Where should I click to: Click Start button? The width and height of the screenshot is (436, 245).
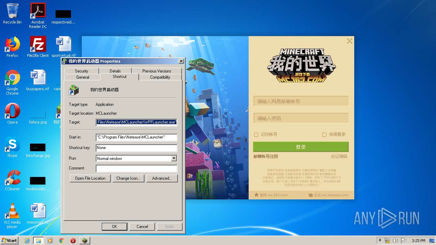9,241
